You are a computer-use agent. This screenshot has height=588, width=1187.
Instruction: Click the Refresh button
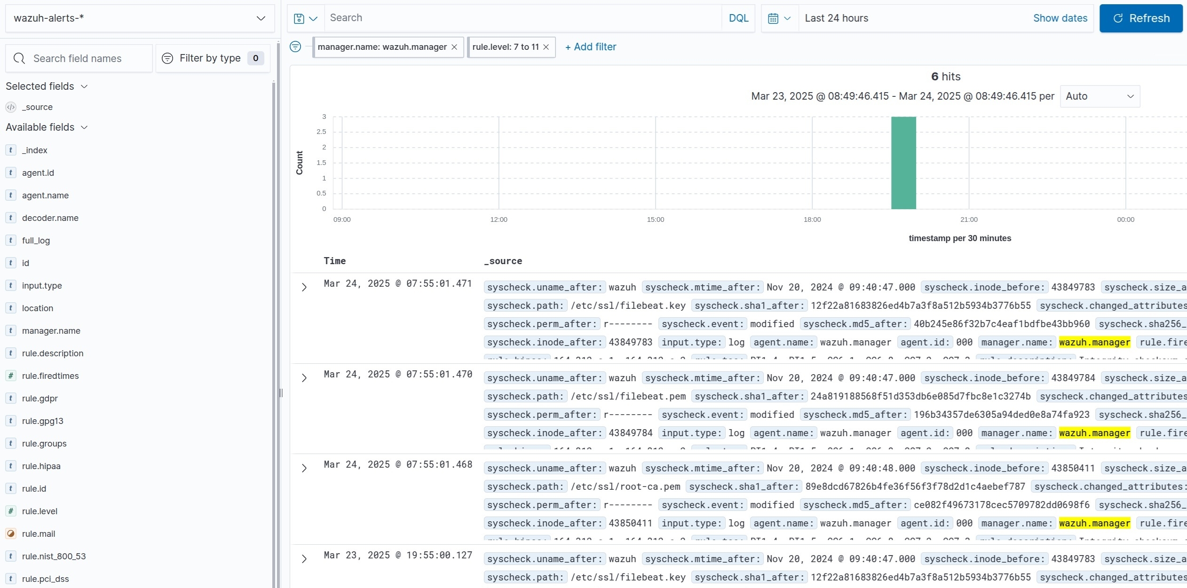[x=1141, y=18]
